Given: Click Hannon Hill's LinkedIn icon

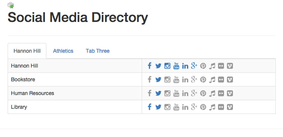Looking at the screenshot, I should click(185, 66).
